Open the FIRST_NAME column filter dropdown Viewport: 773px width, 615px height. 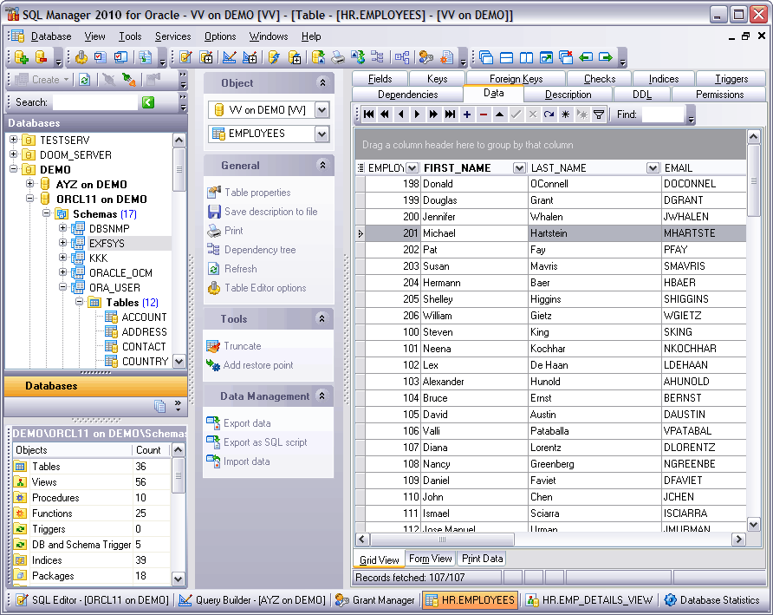(x=518, y=168)
